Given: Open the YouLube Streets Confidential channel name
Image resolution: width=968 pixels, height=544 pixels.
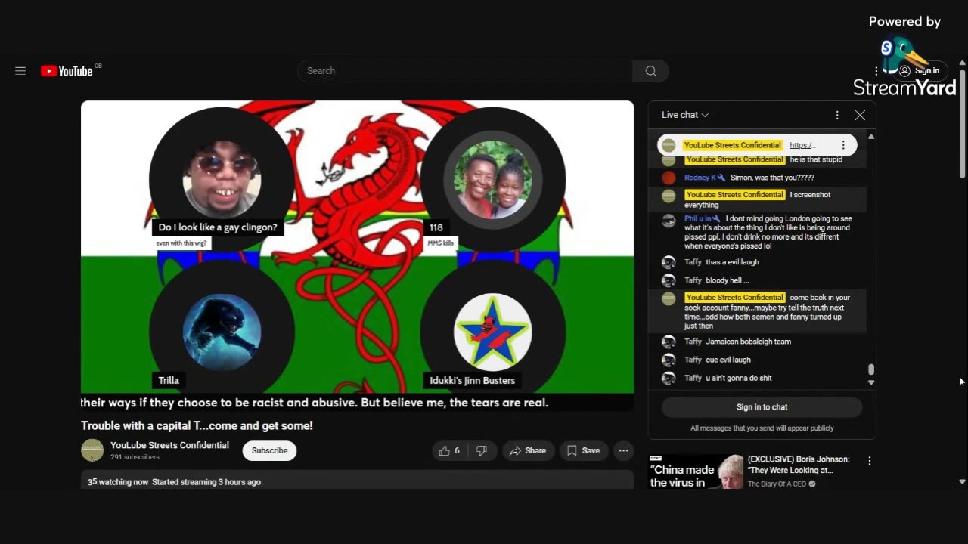Looking at the screenshot, I should click(169, 445).
